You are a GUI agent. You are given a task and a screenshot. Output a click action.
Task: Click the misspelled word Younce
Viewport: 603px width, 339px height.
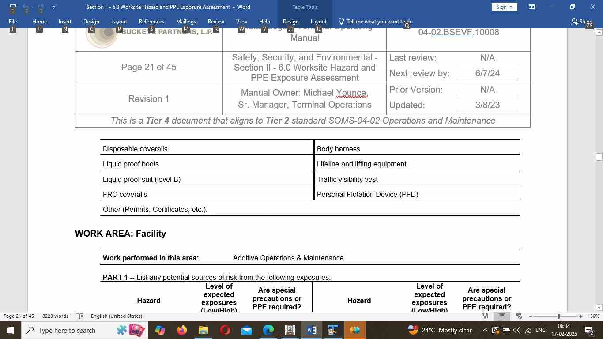[351, 93]
